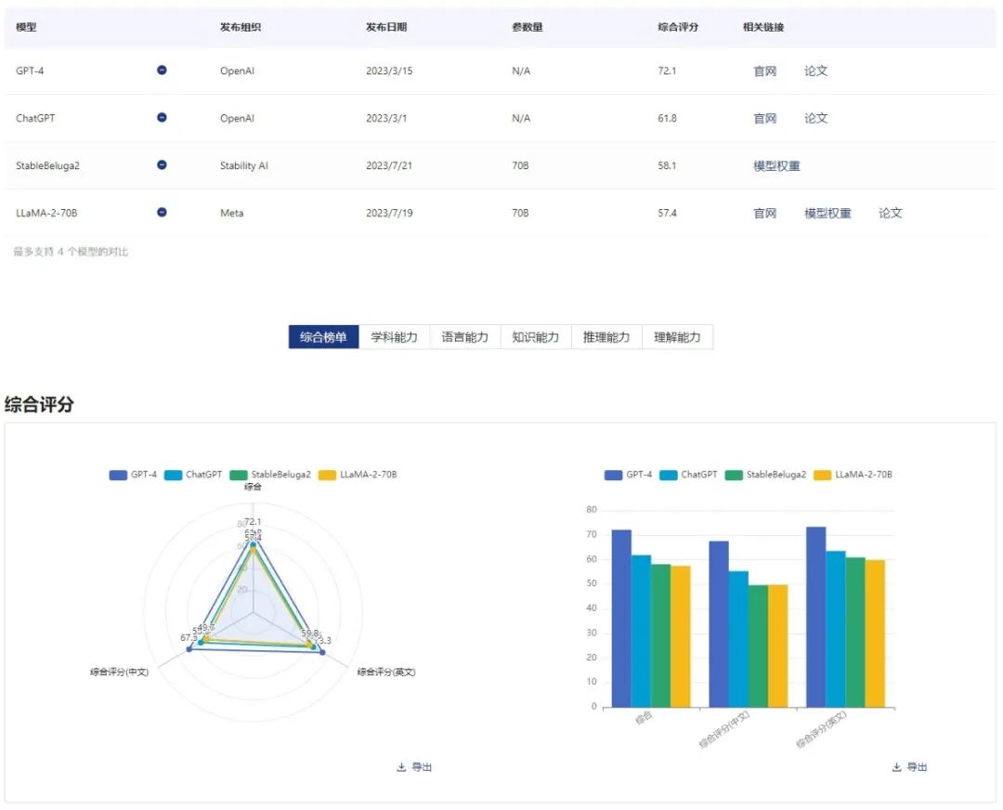Switch to the 学科能力 tab
This screenshot has height=810, width=1003.
pyautogui.click(x=394, y=337)
